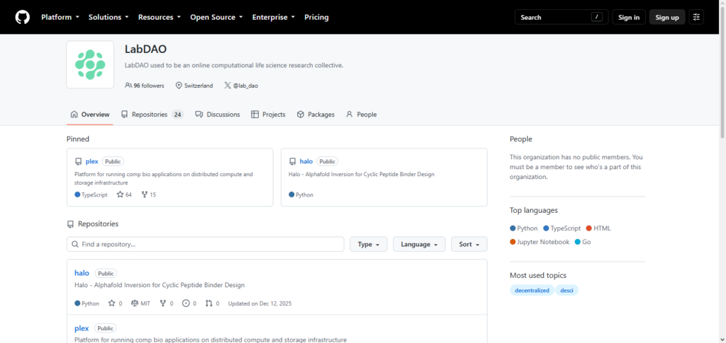The width and height of the screenshot is (726, 343).
Task: Open the LabDAO organization avatar
Action: pyautogui.click(x=90, y=64)
